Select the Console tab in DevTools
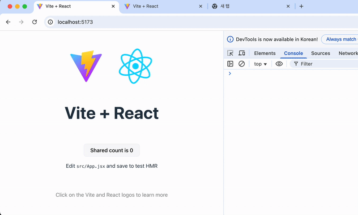 click(294, 53)
